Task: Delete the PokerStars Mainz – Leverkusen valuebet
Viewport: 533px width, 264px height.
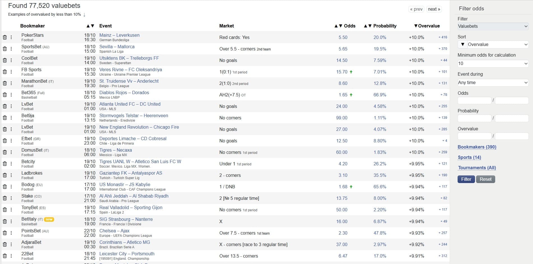Action: pyautogui.click(x=5, y=37)
